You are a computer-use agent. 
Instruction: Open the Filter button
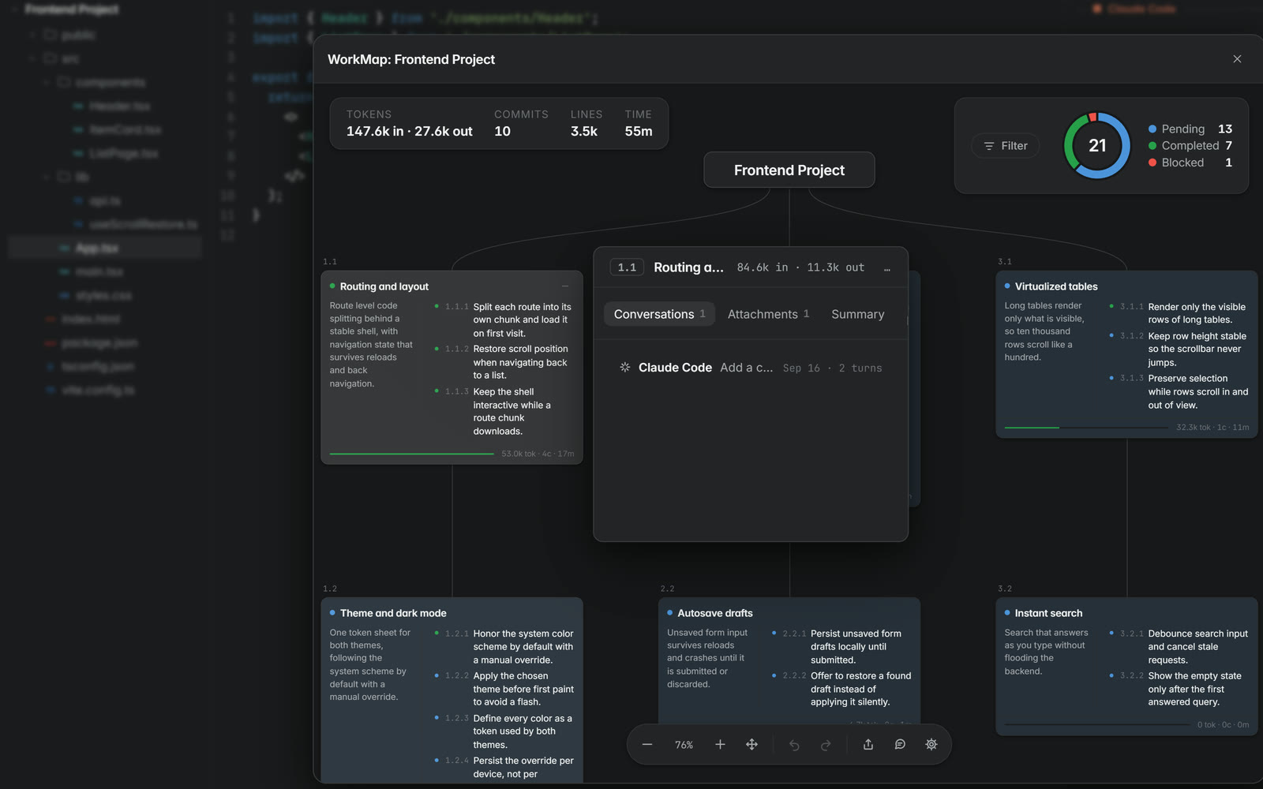click(x=1006, y=146)
